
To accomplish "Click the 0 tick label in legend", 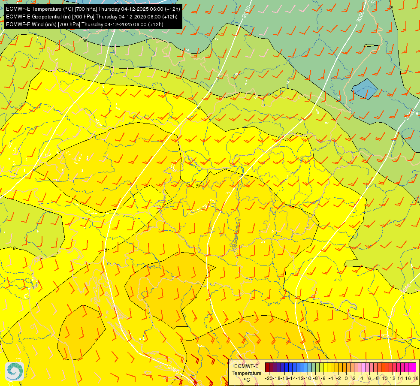I will click(346, 378).
